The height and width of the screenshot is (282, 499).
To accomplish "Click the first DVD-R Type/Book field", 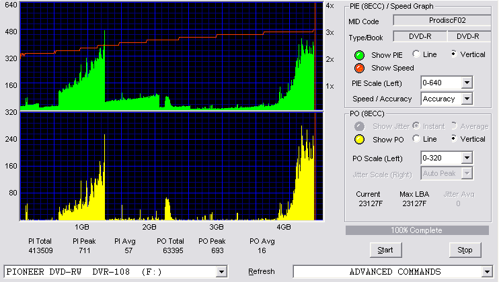I will tap(420, 36).
